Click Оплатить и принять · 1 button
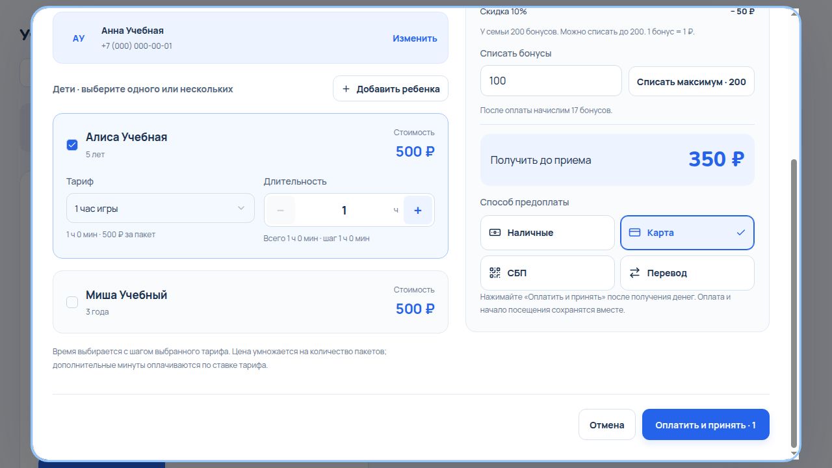 coord(706,424)
